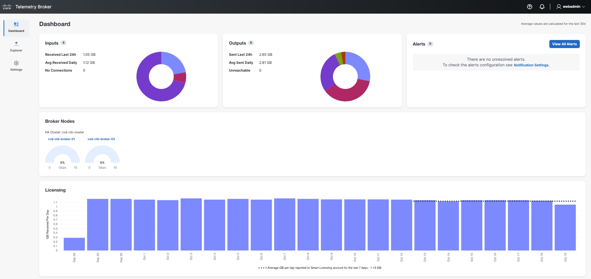Click the HA Cluster: cvd-ctb-cluster text
Image resolution: width=591 pixels, height=279 pixels.
65,132
